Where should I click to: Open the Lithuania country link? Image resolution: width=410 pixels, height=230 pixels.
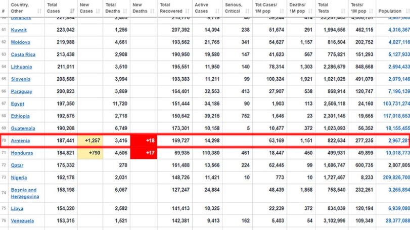point(21,67)
